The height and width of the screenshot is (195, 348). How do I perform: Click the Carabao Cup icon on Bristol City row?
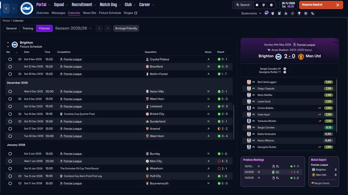(61, 114)
